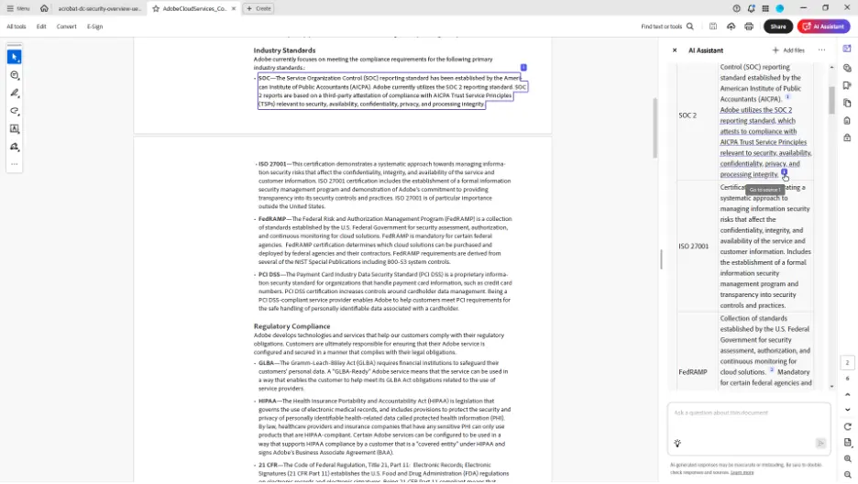Save the document with the floppy icon
The height and width of the screenshot is (484, 858).
(713, 27)
